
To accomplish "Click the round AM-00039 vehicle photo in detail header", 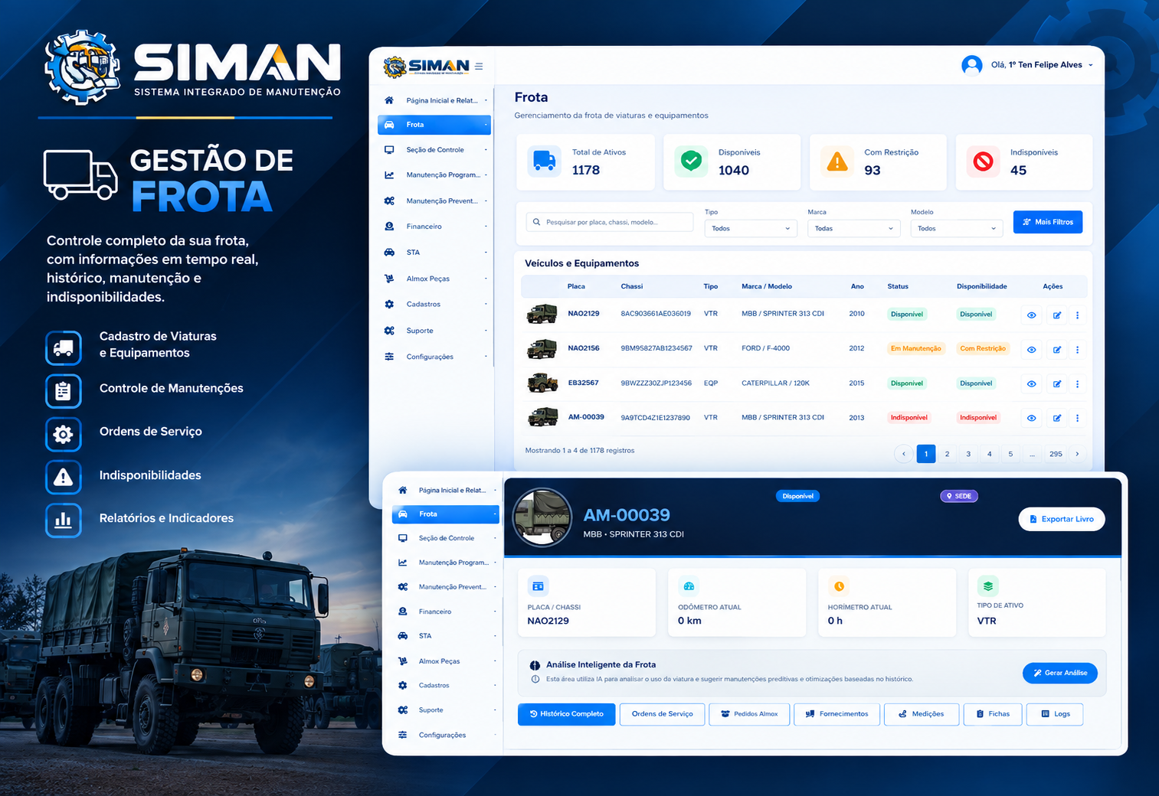I will pyautogui.click(x=542, y=517).
